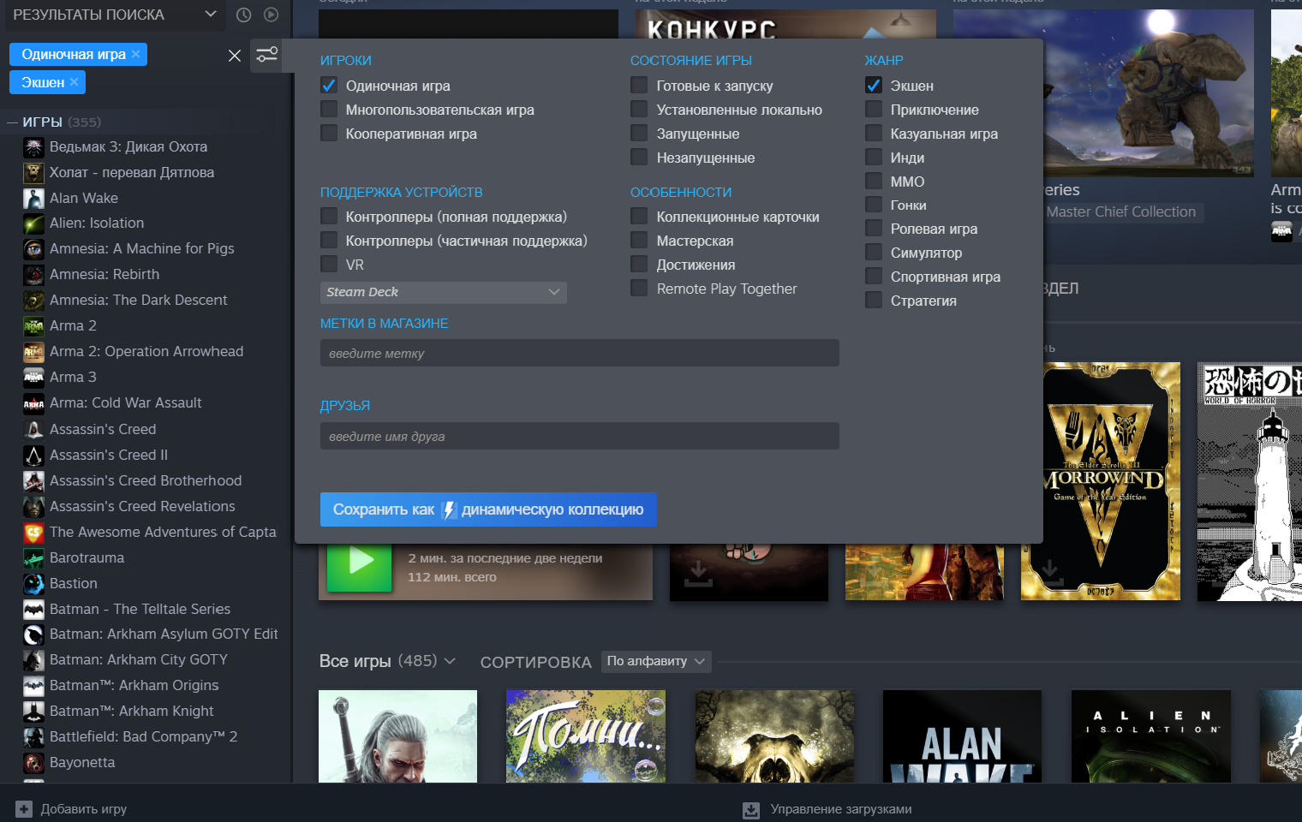Screen dimensions: 1302x822
Task: Click the Alien: Isolation game icon
Action: click(33, 223)
